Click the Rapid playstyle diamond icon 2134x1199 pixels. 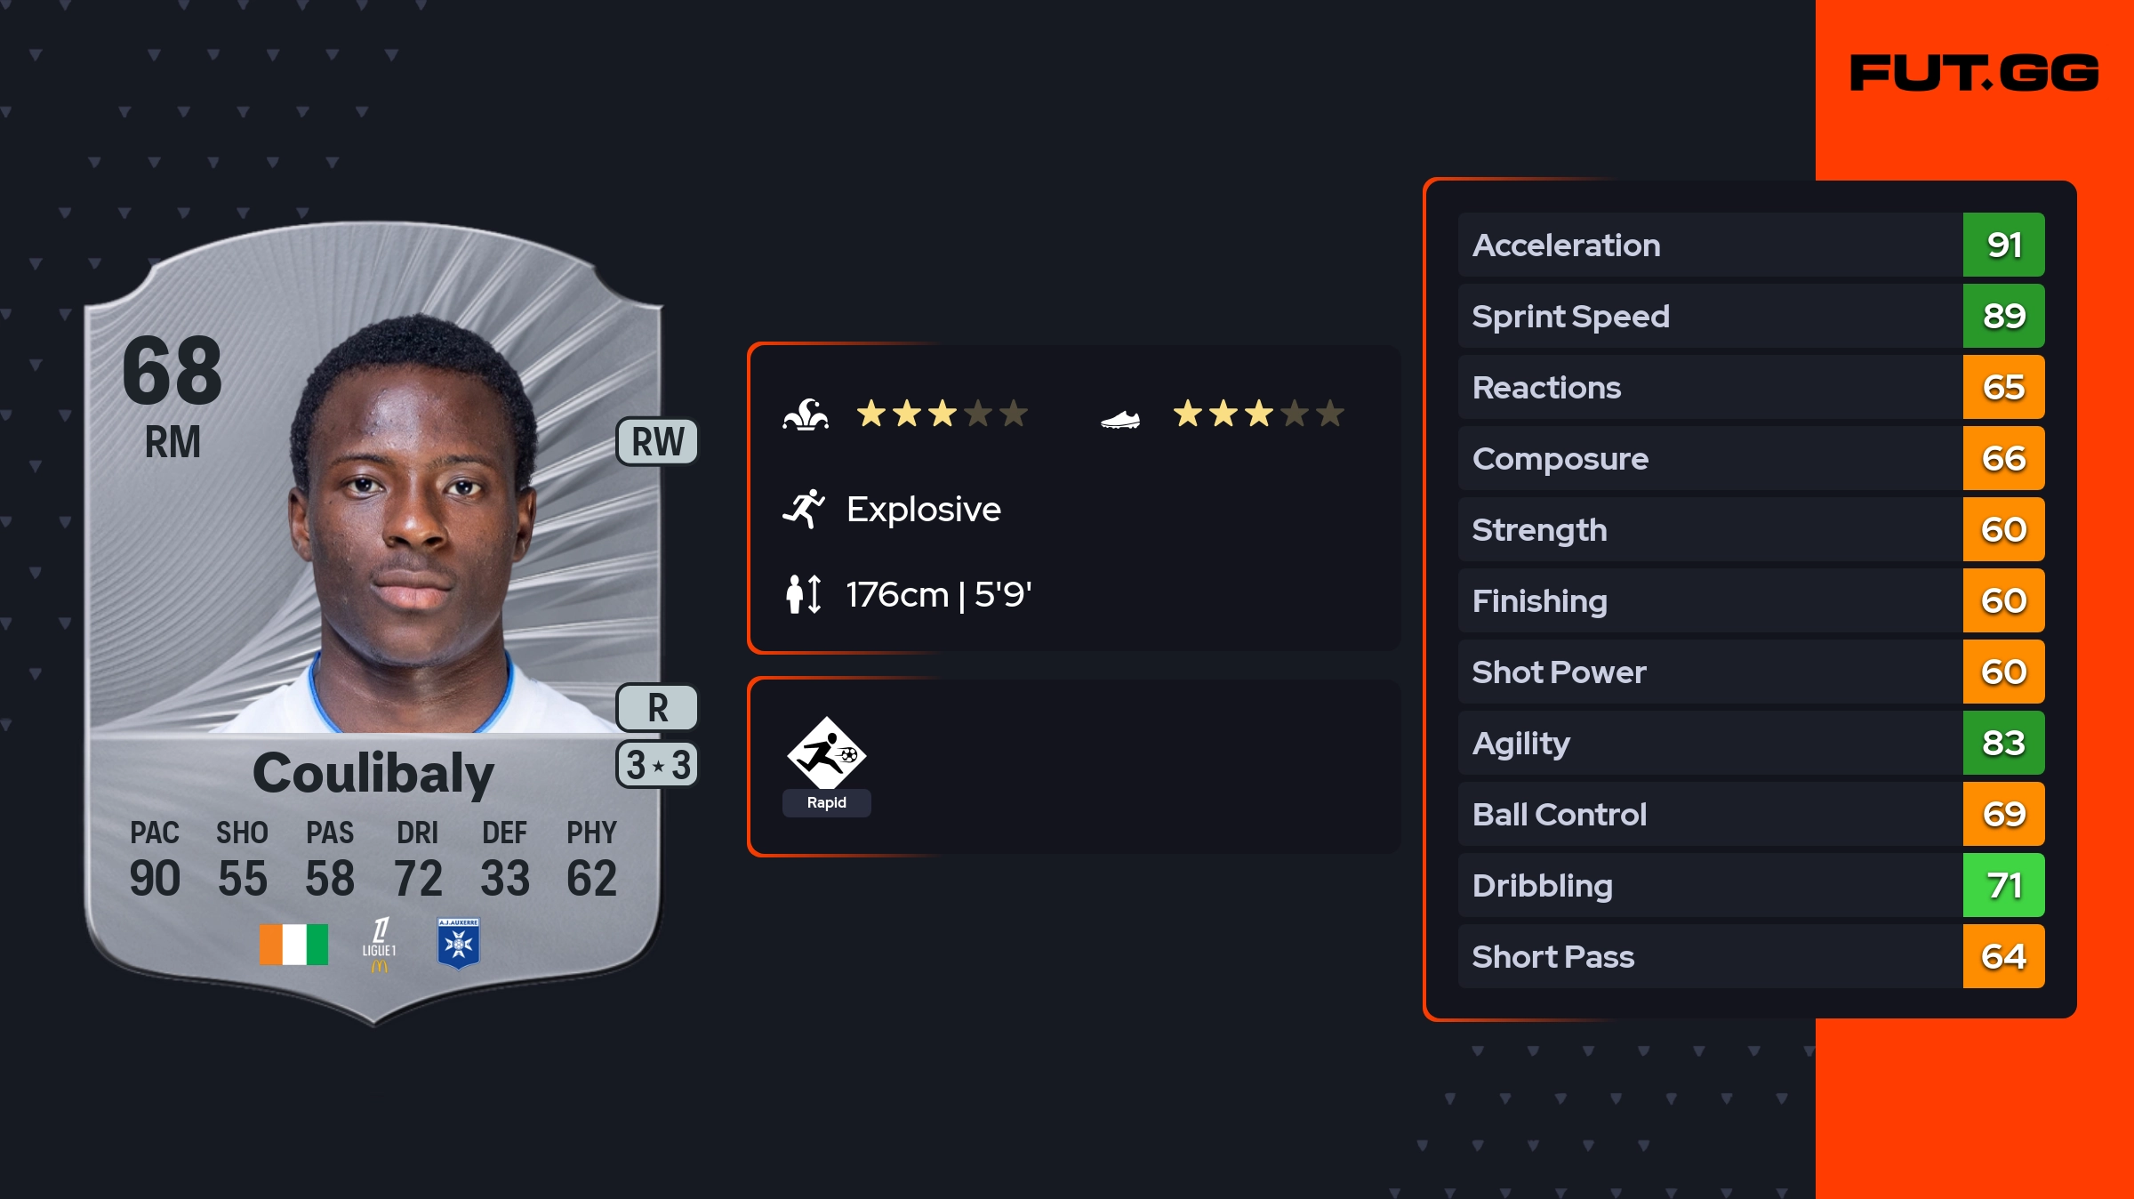pos(826,753)
